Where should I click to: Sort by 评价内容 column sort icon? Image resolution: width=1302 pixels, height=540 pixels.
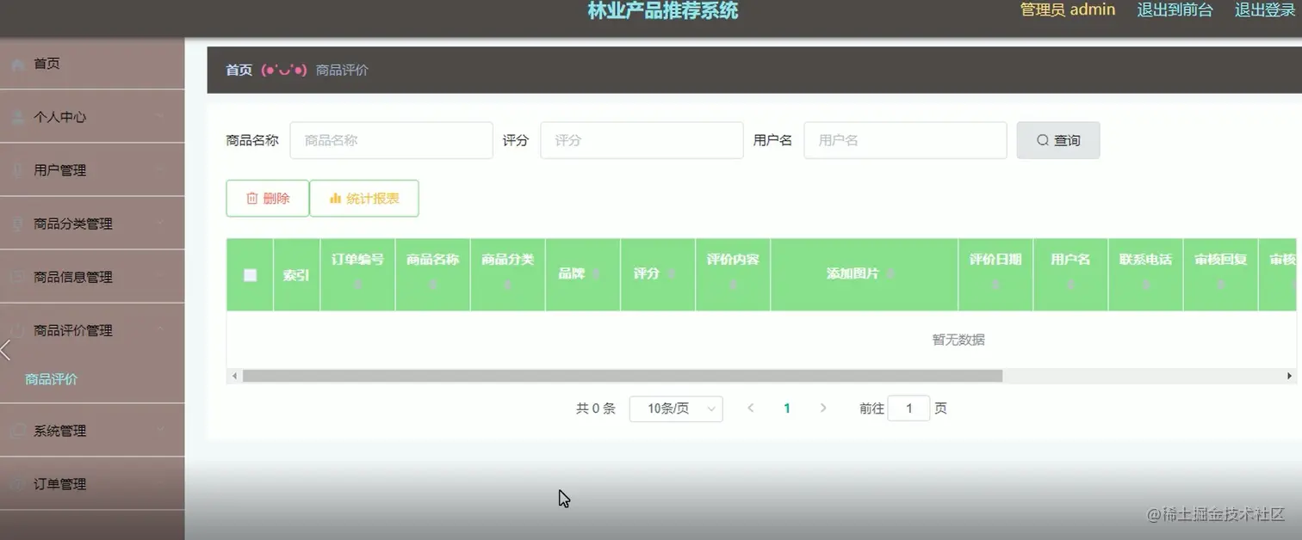(733, 284)
